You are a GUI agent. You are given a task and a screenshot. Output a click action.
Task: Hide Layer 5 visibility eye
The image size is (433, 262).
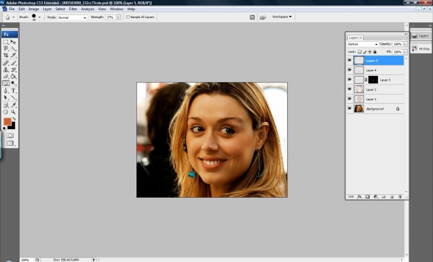(x=349, y=60)
